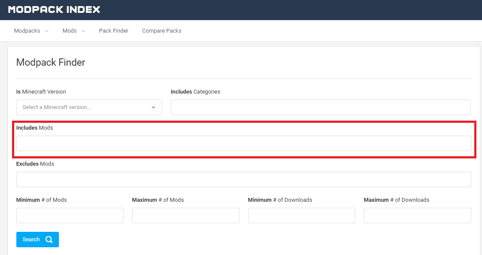Open the Compare Packs page
The image size is (482, 255).
tap(162, 31)
